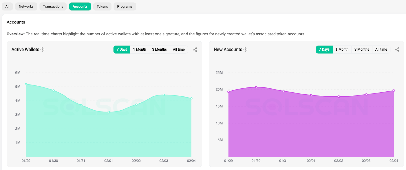
Task: Select the Tokens tab
Action: click(102, 6)
